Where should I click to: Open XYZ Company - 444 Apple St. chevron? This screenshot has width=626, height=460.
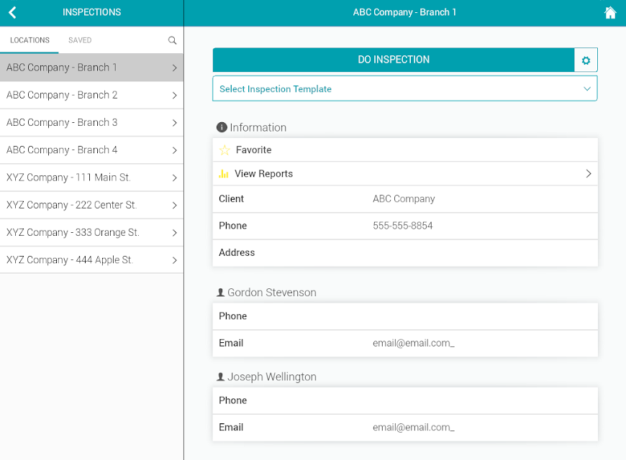point(174,260)
